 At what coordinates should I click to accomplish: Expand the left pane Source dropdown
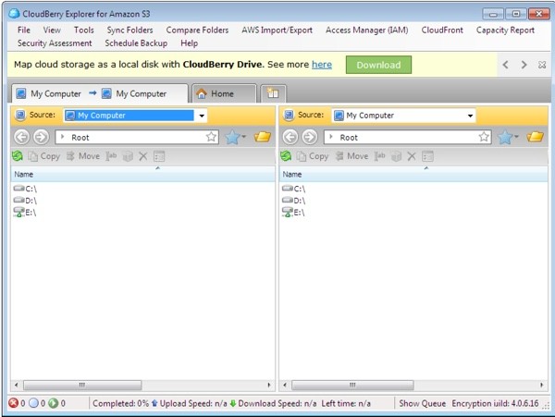(202, 116)
